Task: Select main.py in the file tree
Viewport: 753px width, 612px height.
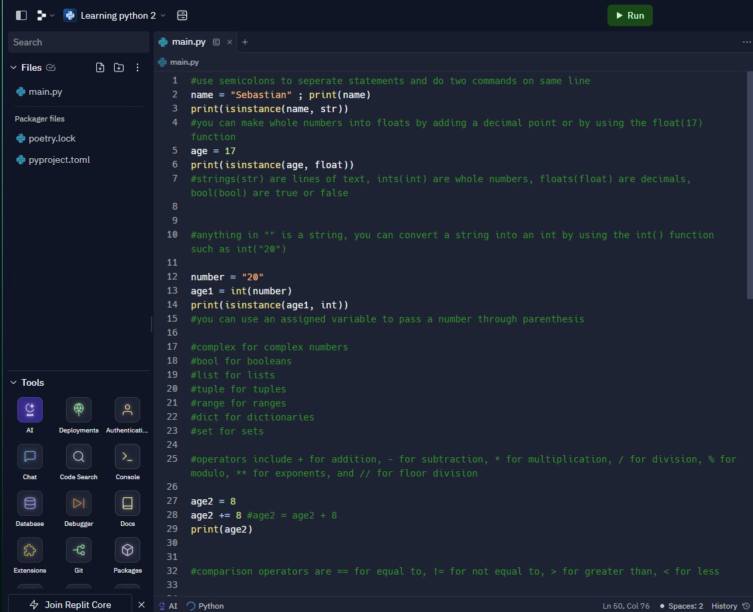Action: [78, 91]
